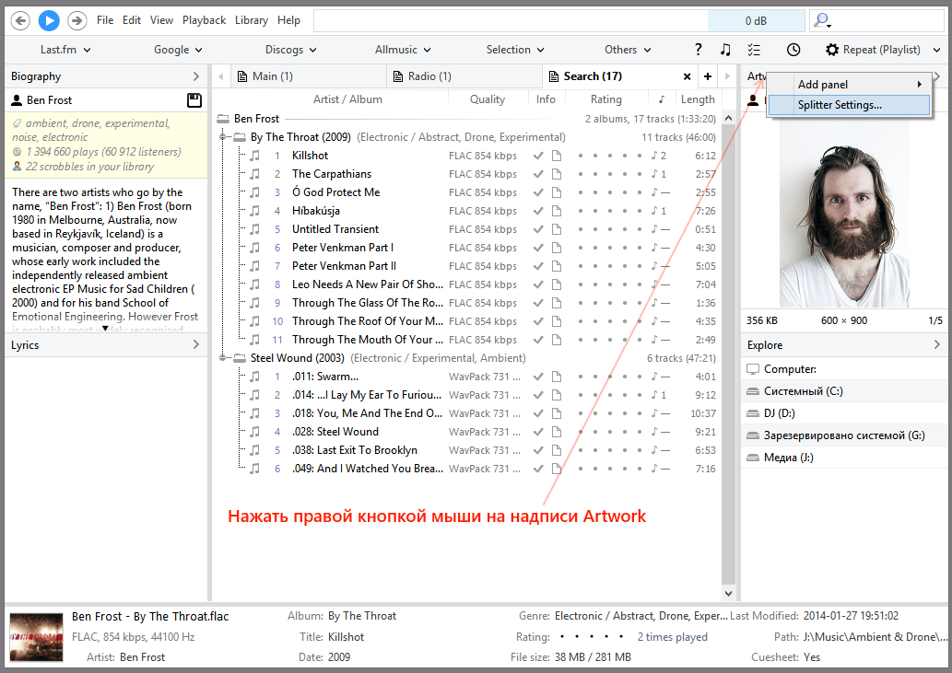Click the next track arrow button

[77, 20]
